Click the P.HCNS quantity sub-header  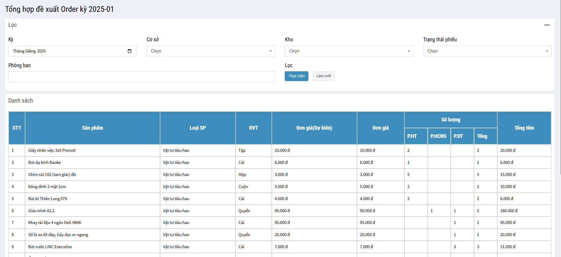pyautogui.click(x=439, y=136)
